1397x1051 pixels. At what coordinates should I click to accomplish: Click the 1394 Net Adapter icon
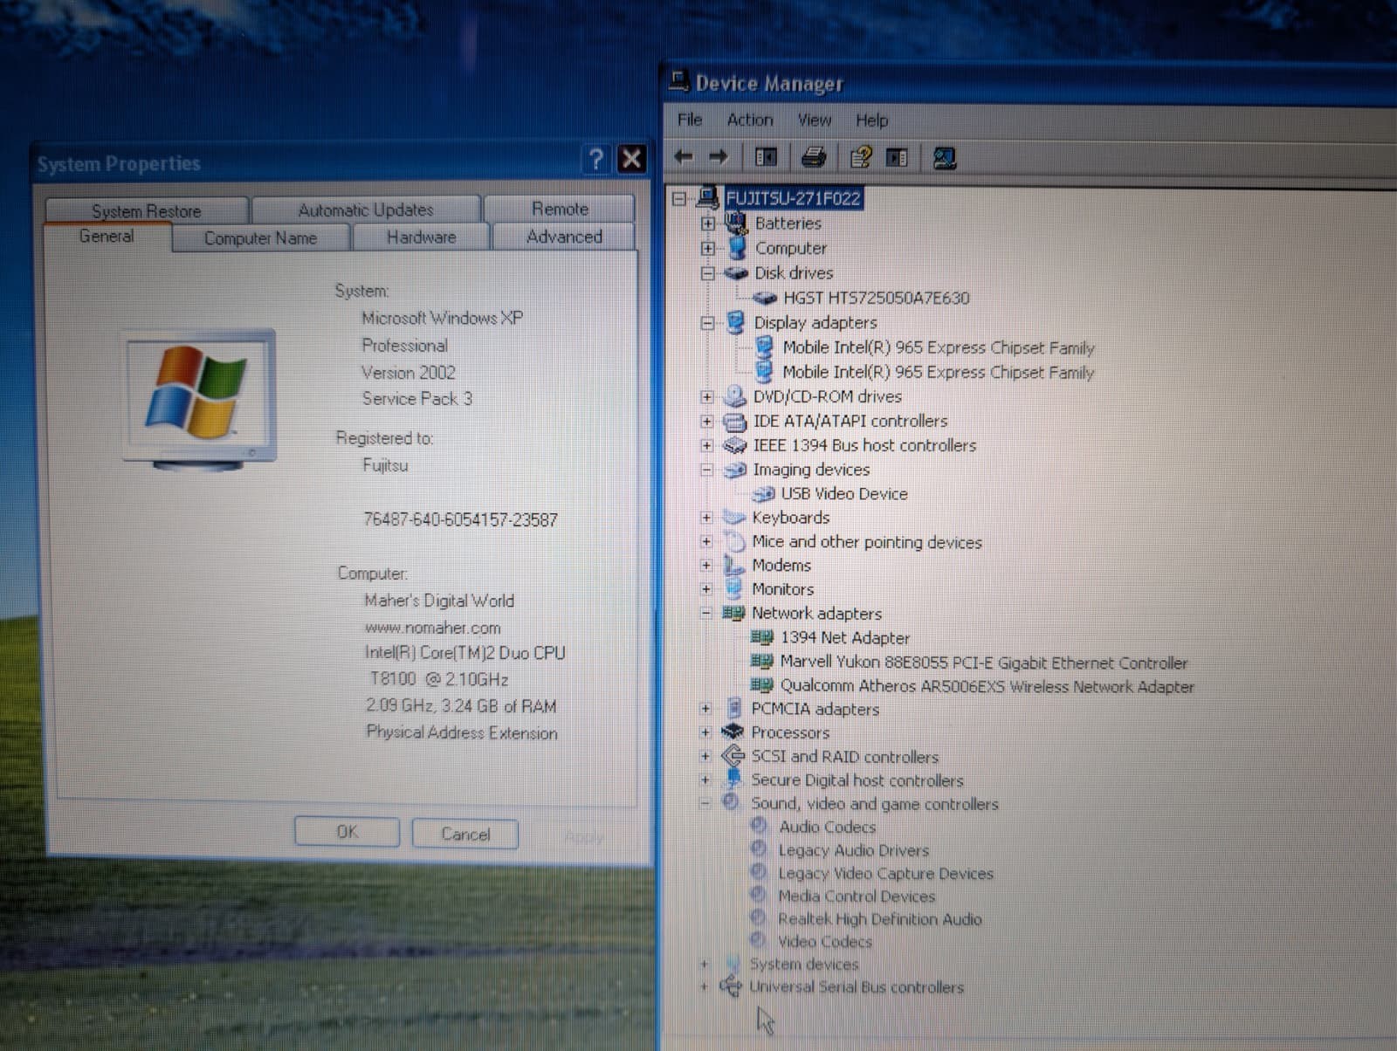tap(761, 637)
